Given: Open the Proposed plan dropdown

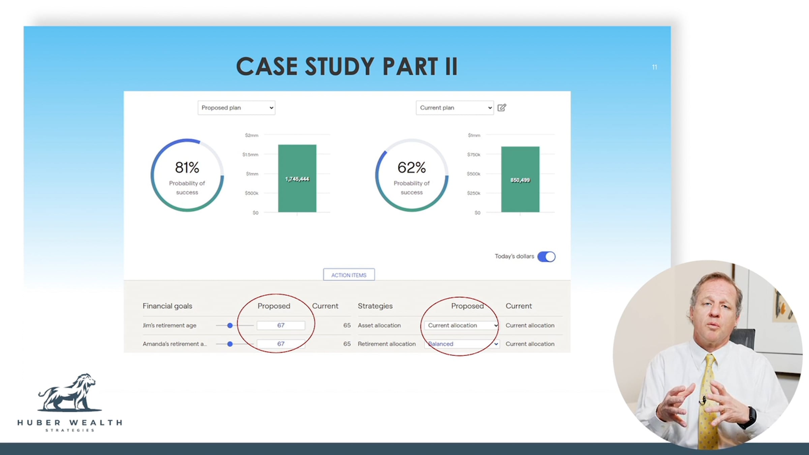Looking at the screenshot, I should click(x=236, y=108).
